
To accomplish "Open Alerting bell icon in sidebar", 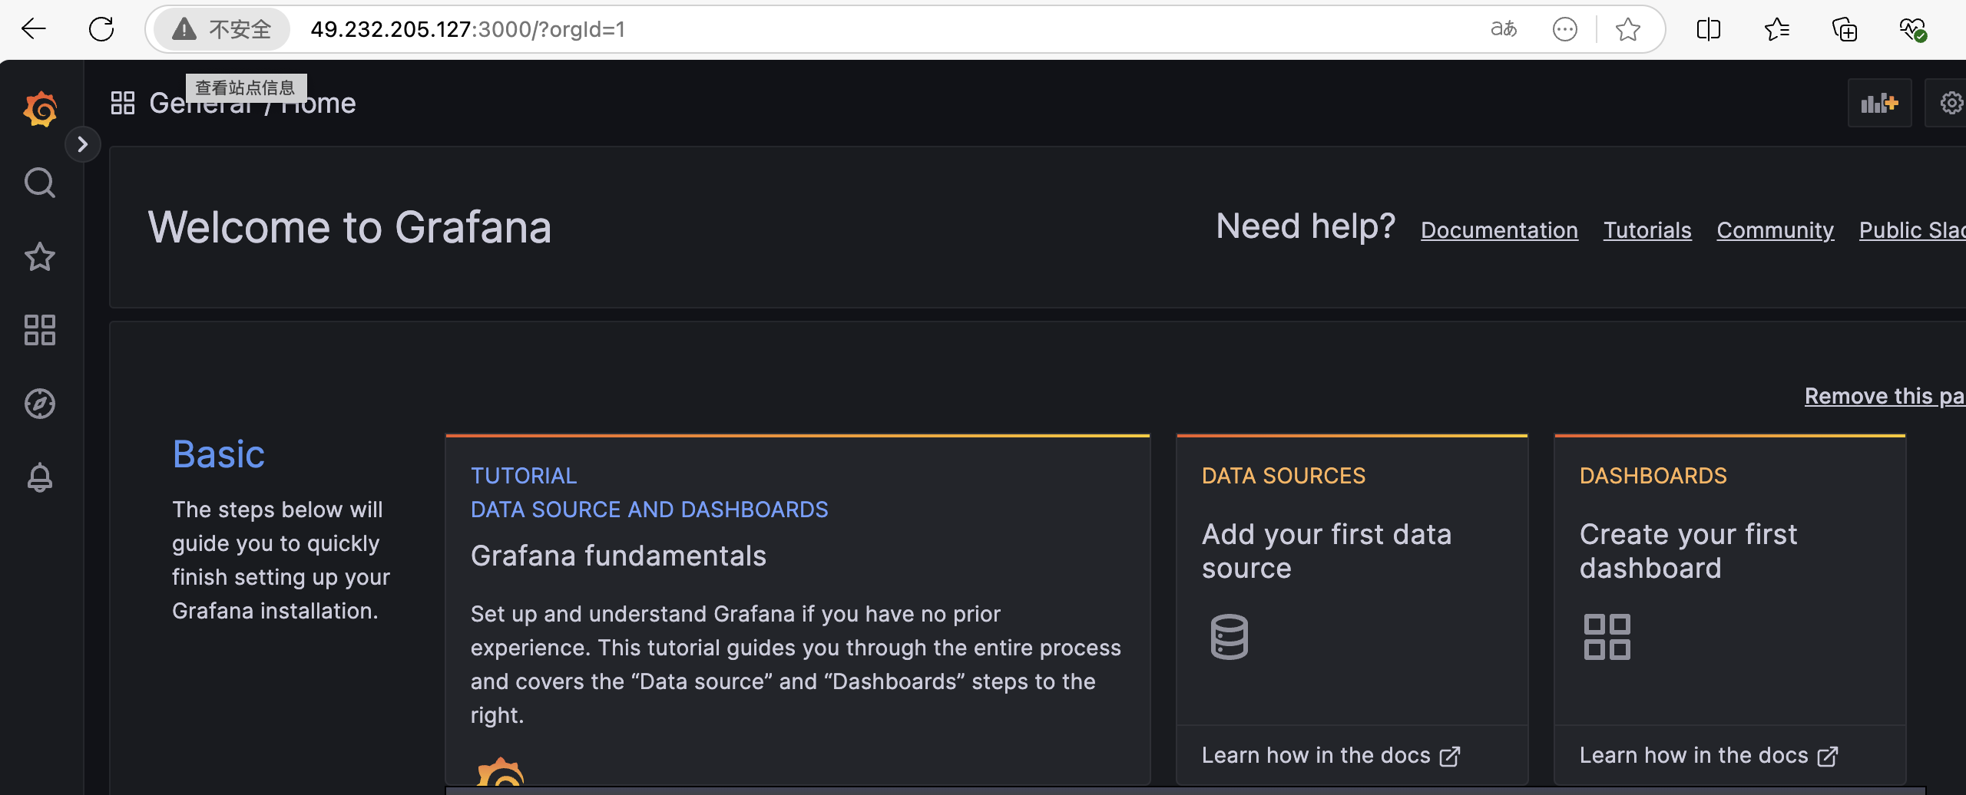I will pyautogui.click(x=40, y=477).
